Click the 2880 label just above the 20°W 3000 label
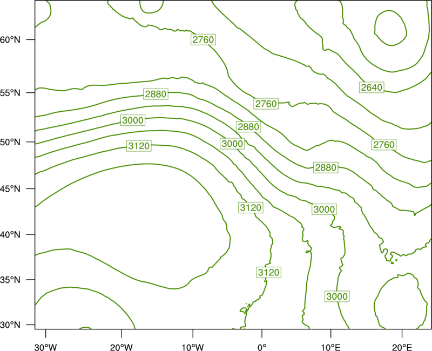432x351 pixels. click(156, 94)
